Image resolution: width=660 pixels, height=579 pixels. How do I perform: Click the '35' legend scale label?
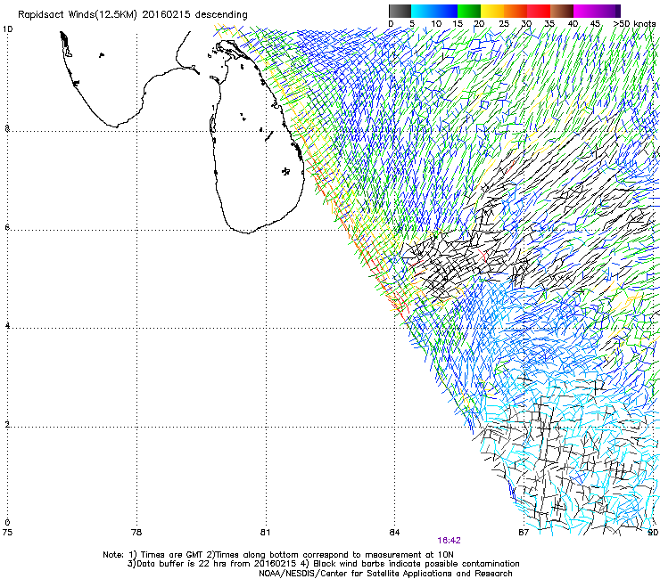(549, 24)
